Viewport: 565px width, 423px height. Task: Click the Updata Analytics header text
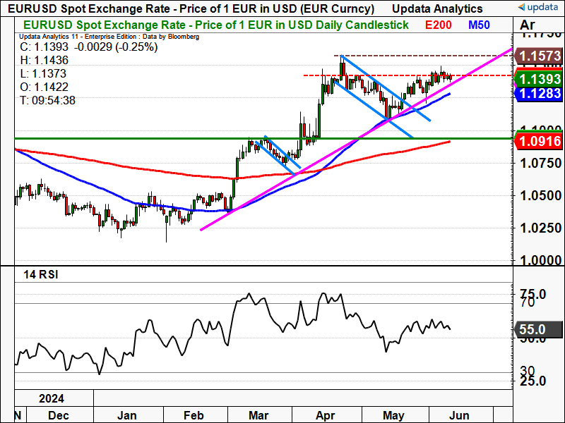[437, 8]
